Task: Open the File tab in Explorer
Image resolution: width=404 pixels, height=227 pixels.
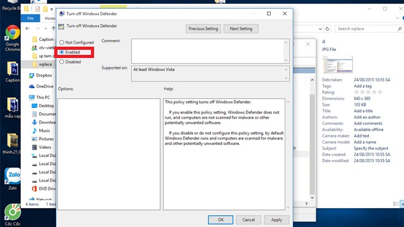Action: point(30,18)
